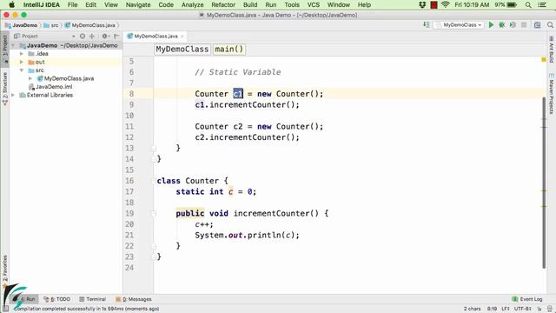Open Search Everywhere magnifier in IntelliJ toolbar
Screen dimensions: 556x313
[550, 25]
